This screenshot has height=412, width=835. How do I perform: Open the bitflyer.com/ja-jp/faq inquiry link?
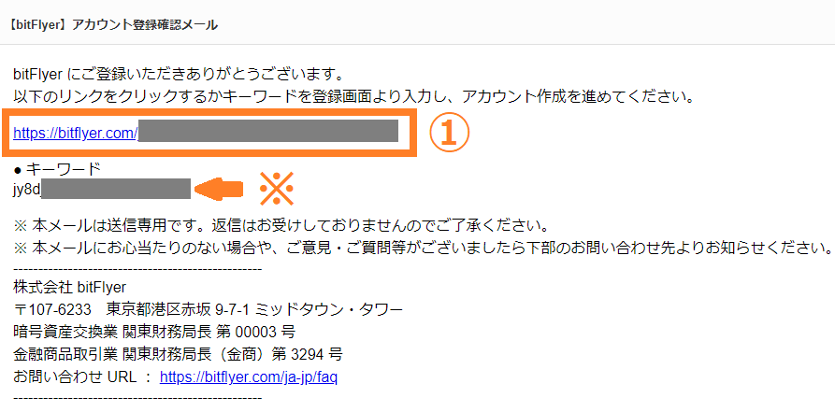click(248, 377)
